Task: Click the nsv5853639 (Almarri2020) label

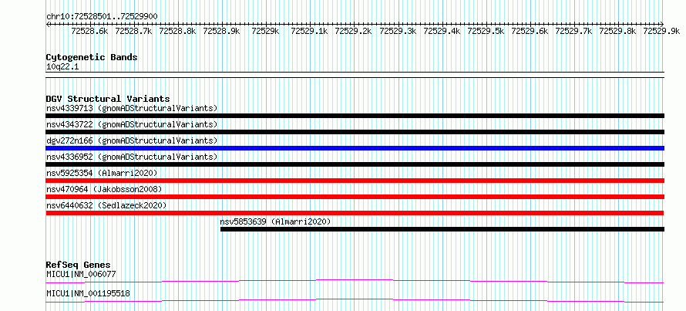Action: pyautogui.click(x=276, y=221)
